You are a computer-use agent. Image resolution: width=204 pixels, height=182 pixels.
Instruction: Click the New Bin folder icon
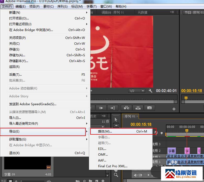click(x=90, y=181)
